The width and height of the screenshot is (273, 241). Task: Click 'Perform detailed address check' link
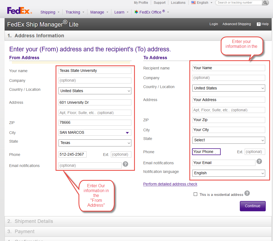[170, 184]
